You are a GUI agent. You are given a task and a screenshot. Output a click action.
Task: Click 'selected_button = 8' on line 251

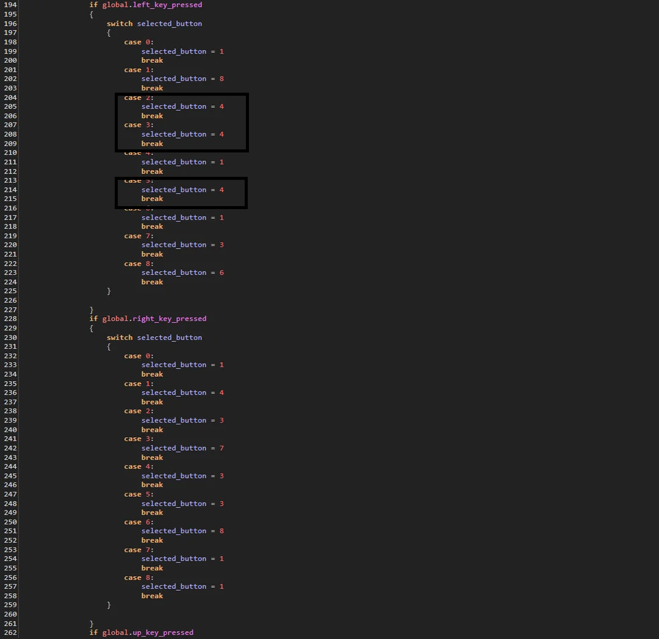click(182, 530)
